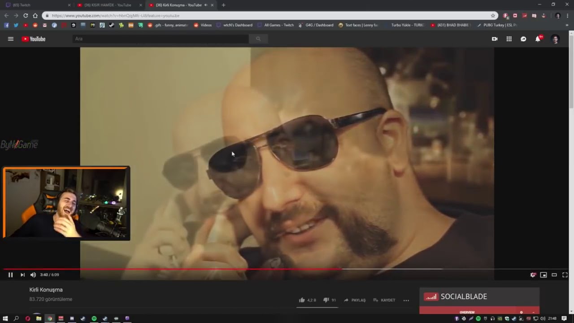Screen dimensions: 574x323
Task: Open the YouTube apps grid
Action: [509, 39]
